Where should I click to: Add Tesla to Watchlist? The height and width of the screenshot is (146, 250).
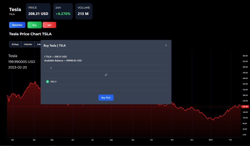(x=17, y=25)
